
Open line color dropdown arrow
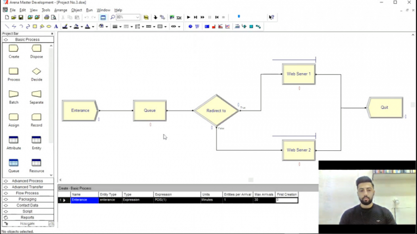pos(70,27)
